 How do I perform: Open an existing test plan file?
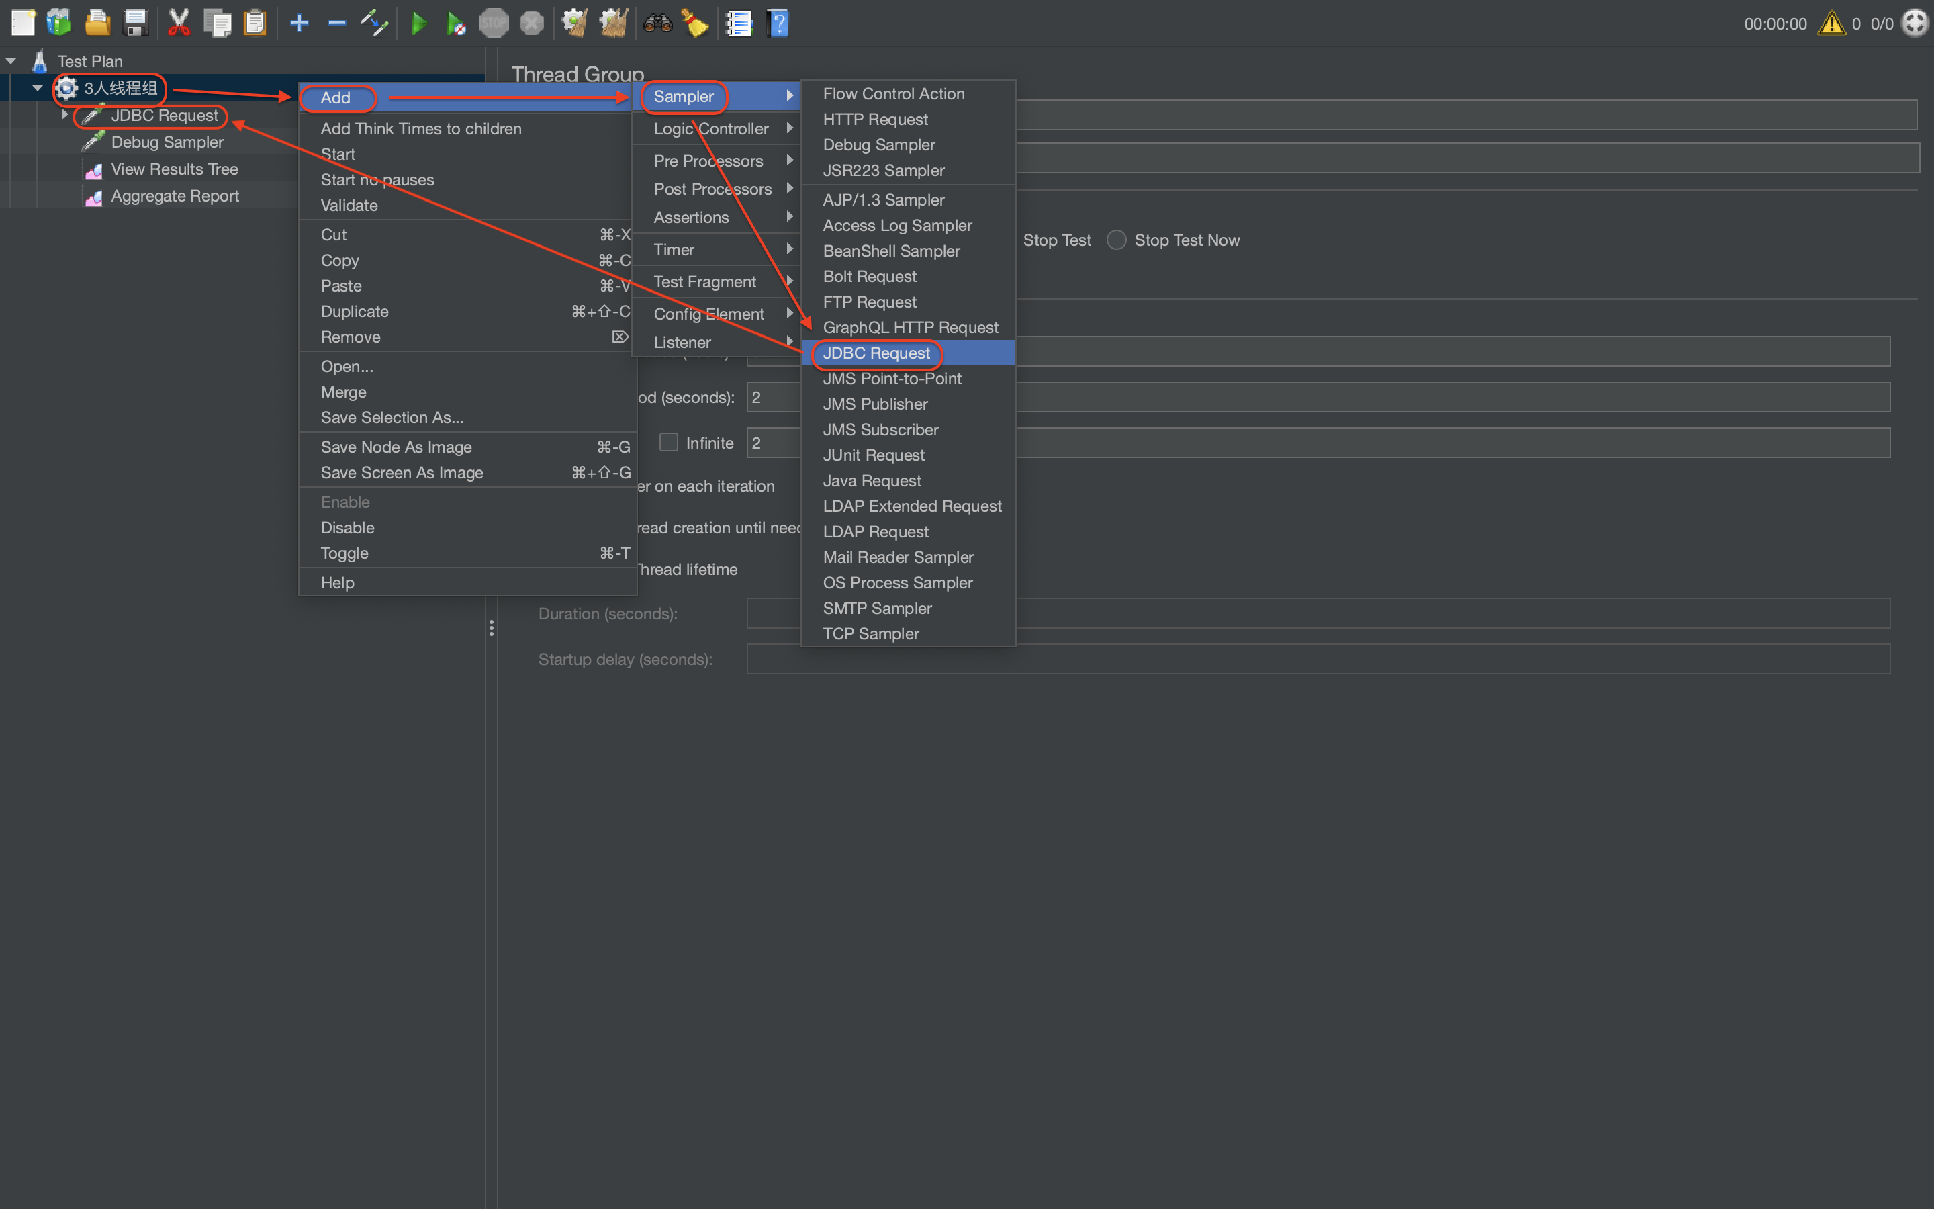(x=97, y=22)
